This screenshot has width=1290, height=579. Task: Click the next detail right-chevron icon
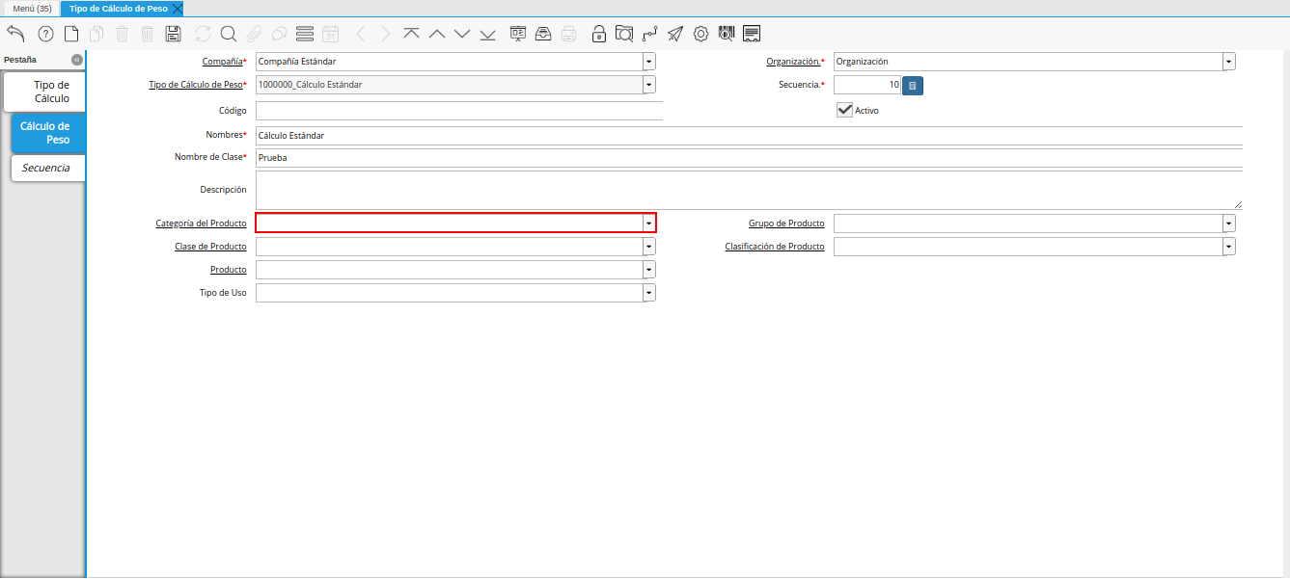386,34
